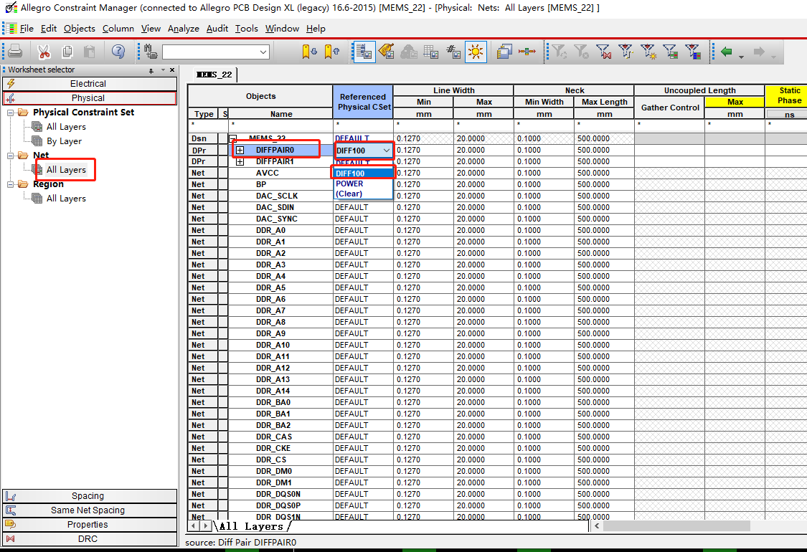Choose POWER from the CSet dropdown list

(349, 184)
